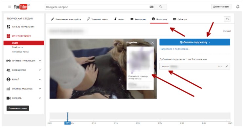Click the info circle Cards icon
The height and width of the screenshot is (128, 243).
(x=153, y=19)
